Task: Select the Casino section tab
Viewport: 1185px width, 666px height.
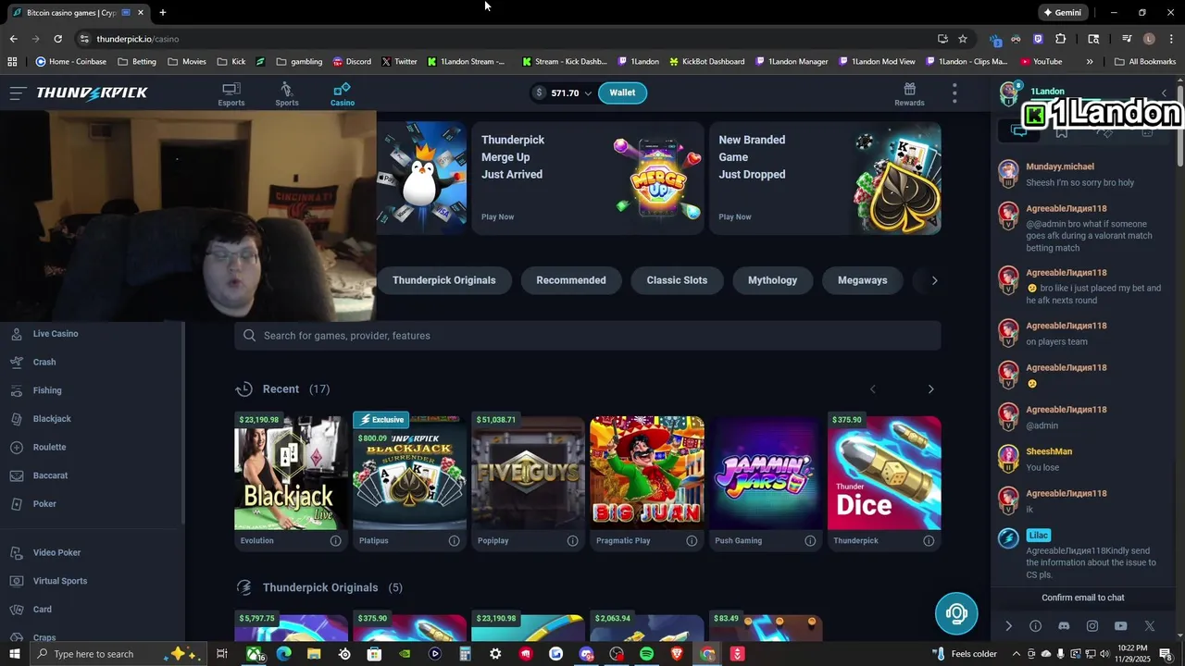Action: pyautogui.click(x=343, y=94)
